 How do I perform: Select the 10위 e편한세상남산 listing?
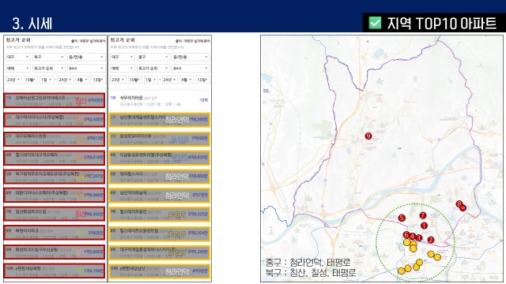tap(160, 271)
